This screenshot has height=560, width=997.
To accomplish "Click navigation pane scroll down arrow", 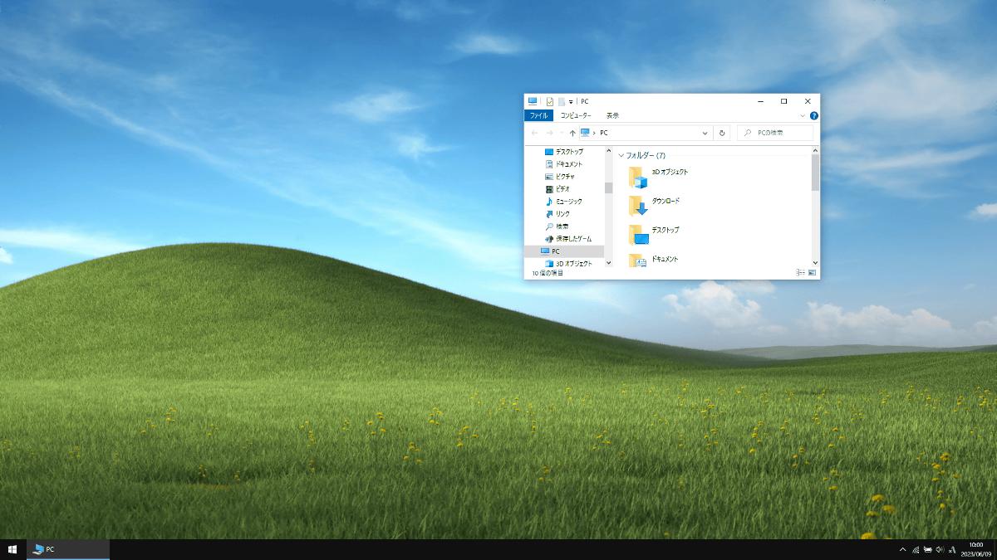I will [608, 263].
